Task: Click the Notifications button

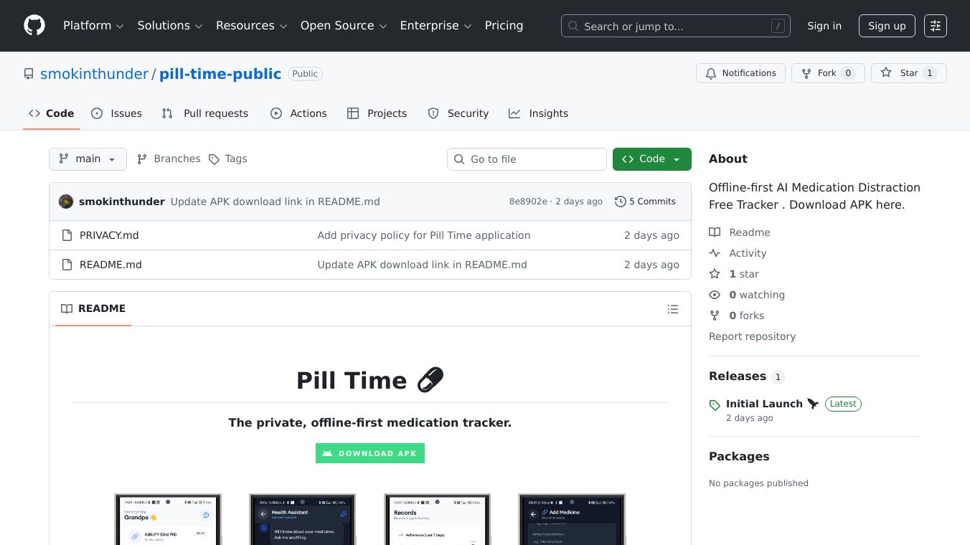Action: [740, 73]
